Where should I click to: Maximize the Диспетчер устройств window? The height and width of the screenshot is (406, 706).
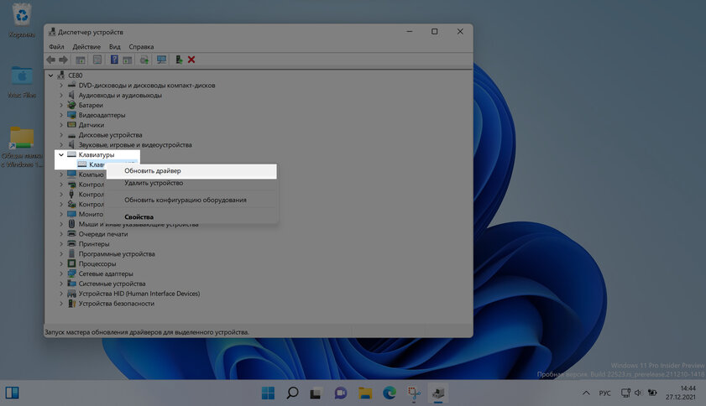(435, 32)
